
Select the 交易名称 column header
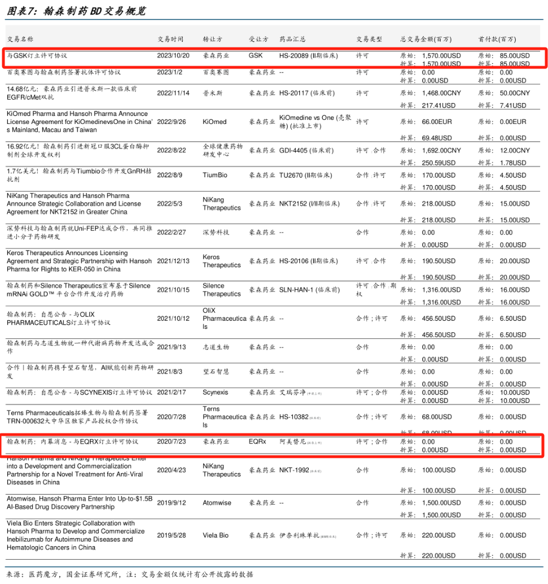point(20,39)
